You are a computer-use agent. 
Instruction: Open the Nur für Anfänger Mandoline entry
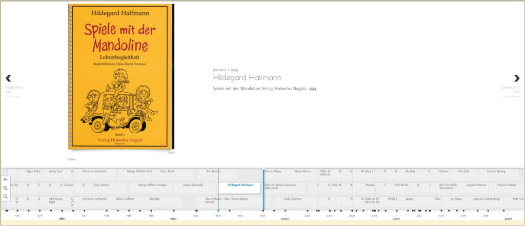pos(448,186)
